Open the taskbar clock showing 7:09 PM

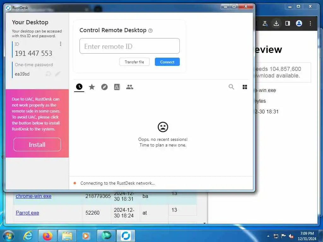pos(307,236)
